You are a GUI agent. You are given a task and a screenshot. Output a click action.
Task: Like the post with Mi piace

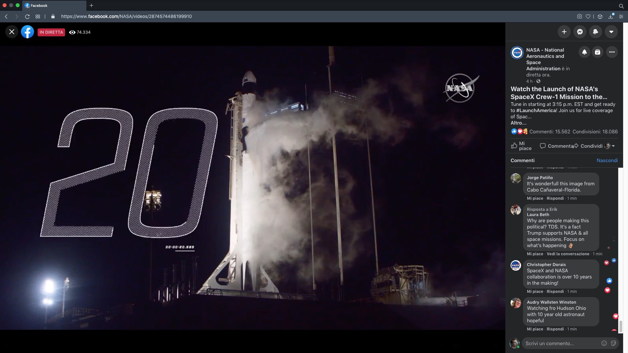(x=521, y=146)
